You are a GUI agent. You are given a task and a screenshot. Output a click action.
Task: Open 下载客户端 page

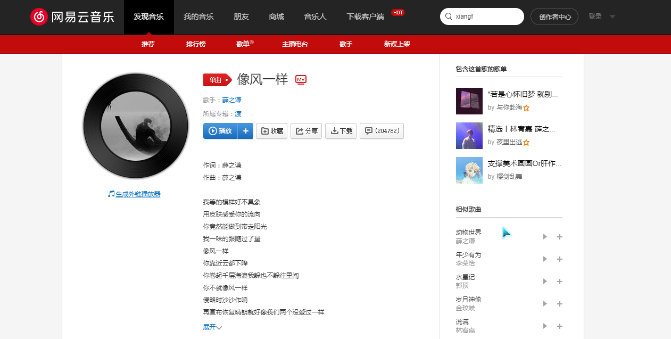pyautogui.click(x=365, y=17)
